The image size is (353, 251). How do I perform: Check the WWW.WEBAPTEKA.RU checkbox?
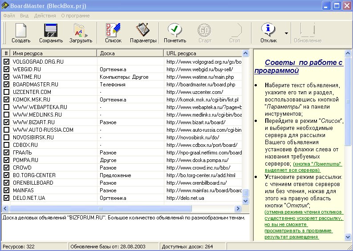coord(6,107)
